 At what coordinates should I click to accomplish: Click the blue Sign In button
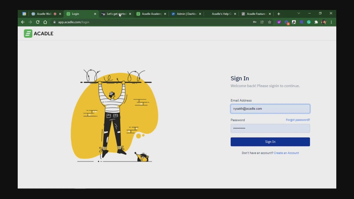(270, 142)
